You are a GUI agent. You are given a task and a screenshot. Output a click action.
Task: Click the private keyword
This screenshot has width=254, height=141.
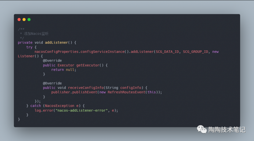click(25, 43)
